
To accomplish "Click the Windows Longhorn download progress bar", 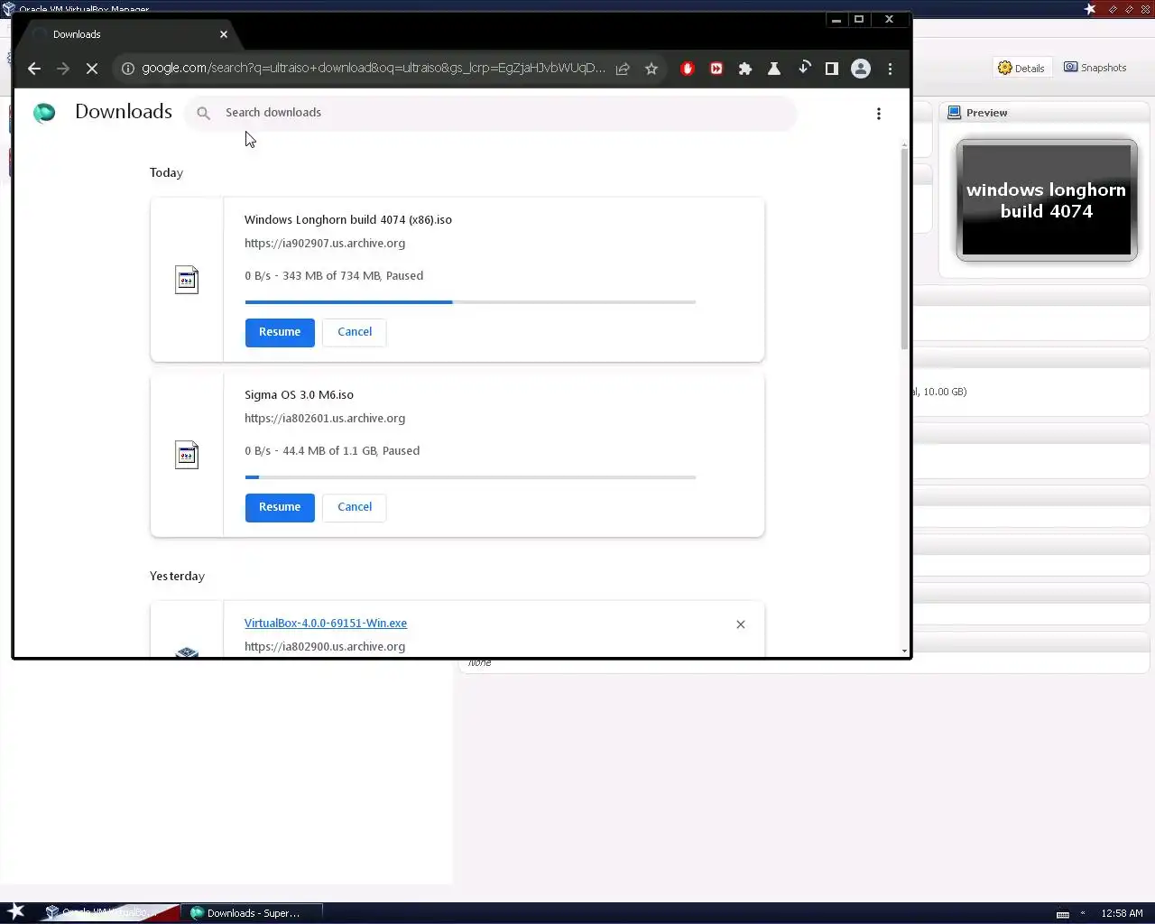I will [470, 302].
